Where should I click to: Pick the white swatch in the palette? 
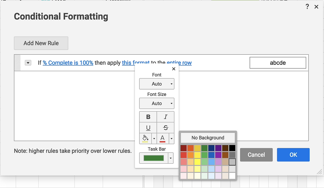[x=232, y=176]
